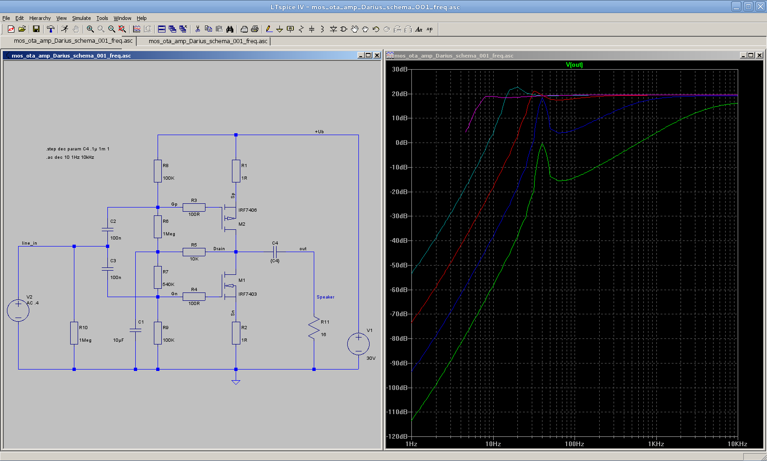
Task: Place a resistor from the toolbar
Action: coord(301,29)
